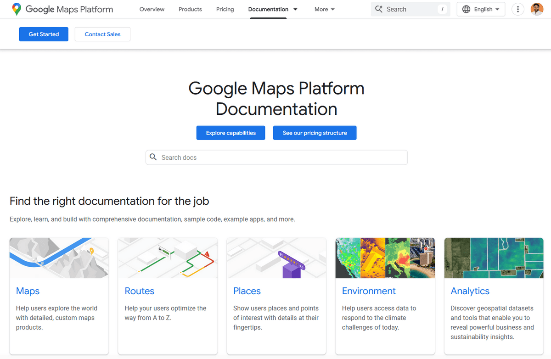The height and width of the screenshot is (359, 551).
Task: Click the Get Started button
Action: coord(44,34)
